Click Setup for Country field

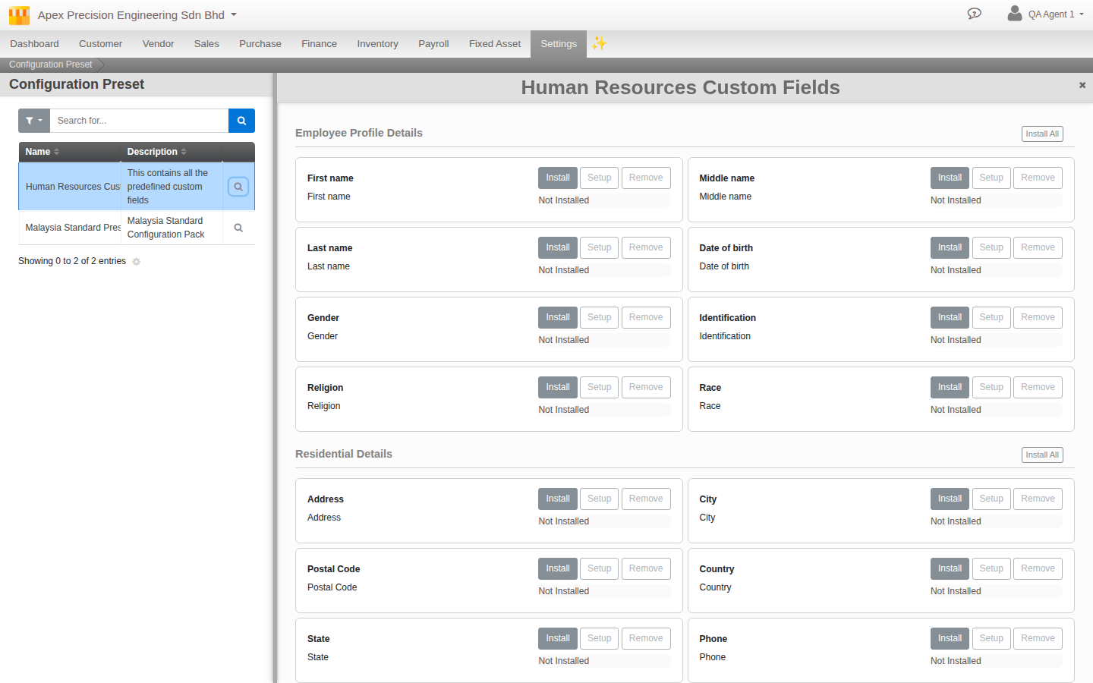[991, 568]
